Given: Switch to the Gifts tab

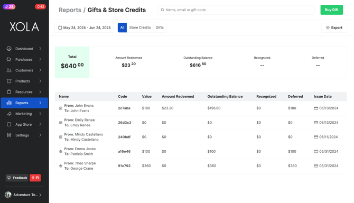Looking at the screenshot, I should pyautogui.click(x=160, y=27).
